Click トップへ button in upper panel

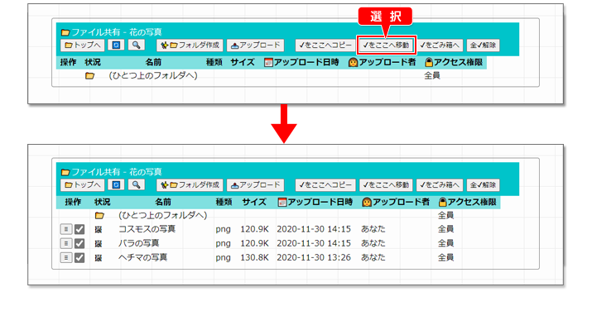tap(82, 45)
